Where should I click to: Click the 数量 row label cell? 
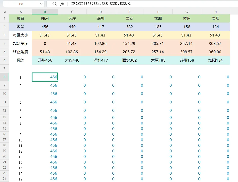click(x=21, y=27)
